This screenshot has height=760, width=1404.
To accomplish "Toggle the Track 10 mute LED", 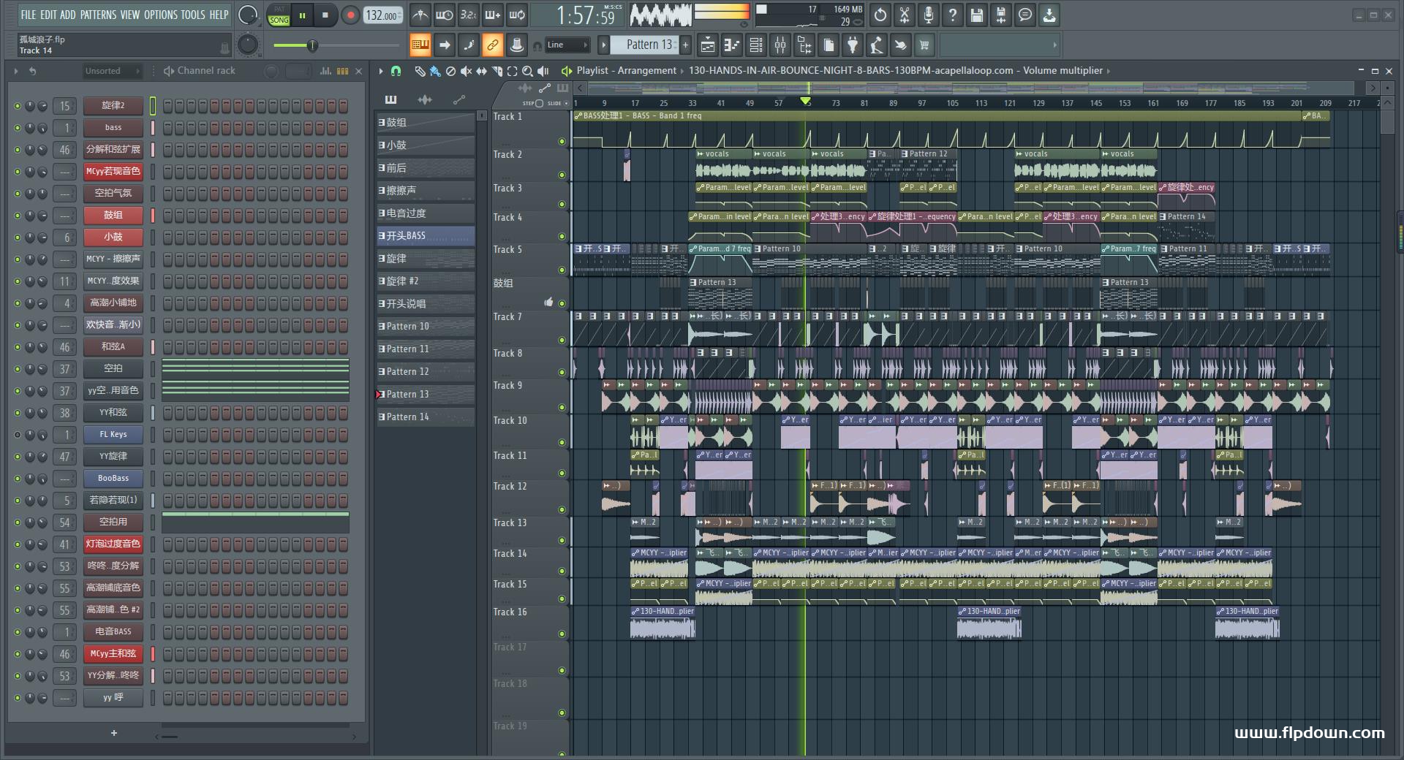I will pyautogui.click(x=562, y=442).
